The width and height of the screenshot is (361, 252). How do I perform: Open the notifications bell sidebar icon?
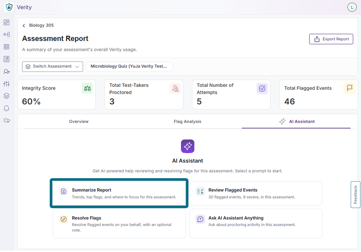coord(6,108)
